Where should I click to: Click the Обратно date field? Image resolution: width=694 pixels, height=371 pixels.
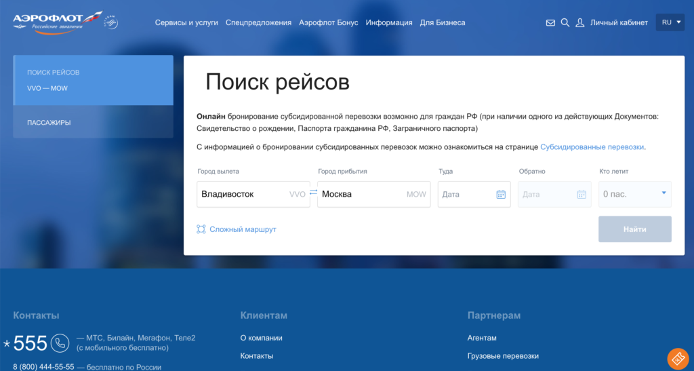[554, 195]
